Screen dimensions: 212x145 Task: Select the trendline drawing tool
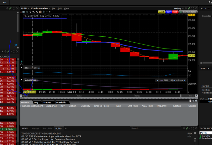click(30, 12)
